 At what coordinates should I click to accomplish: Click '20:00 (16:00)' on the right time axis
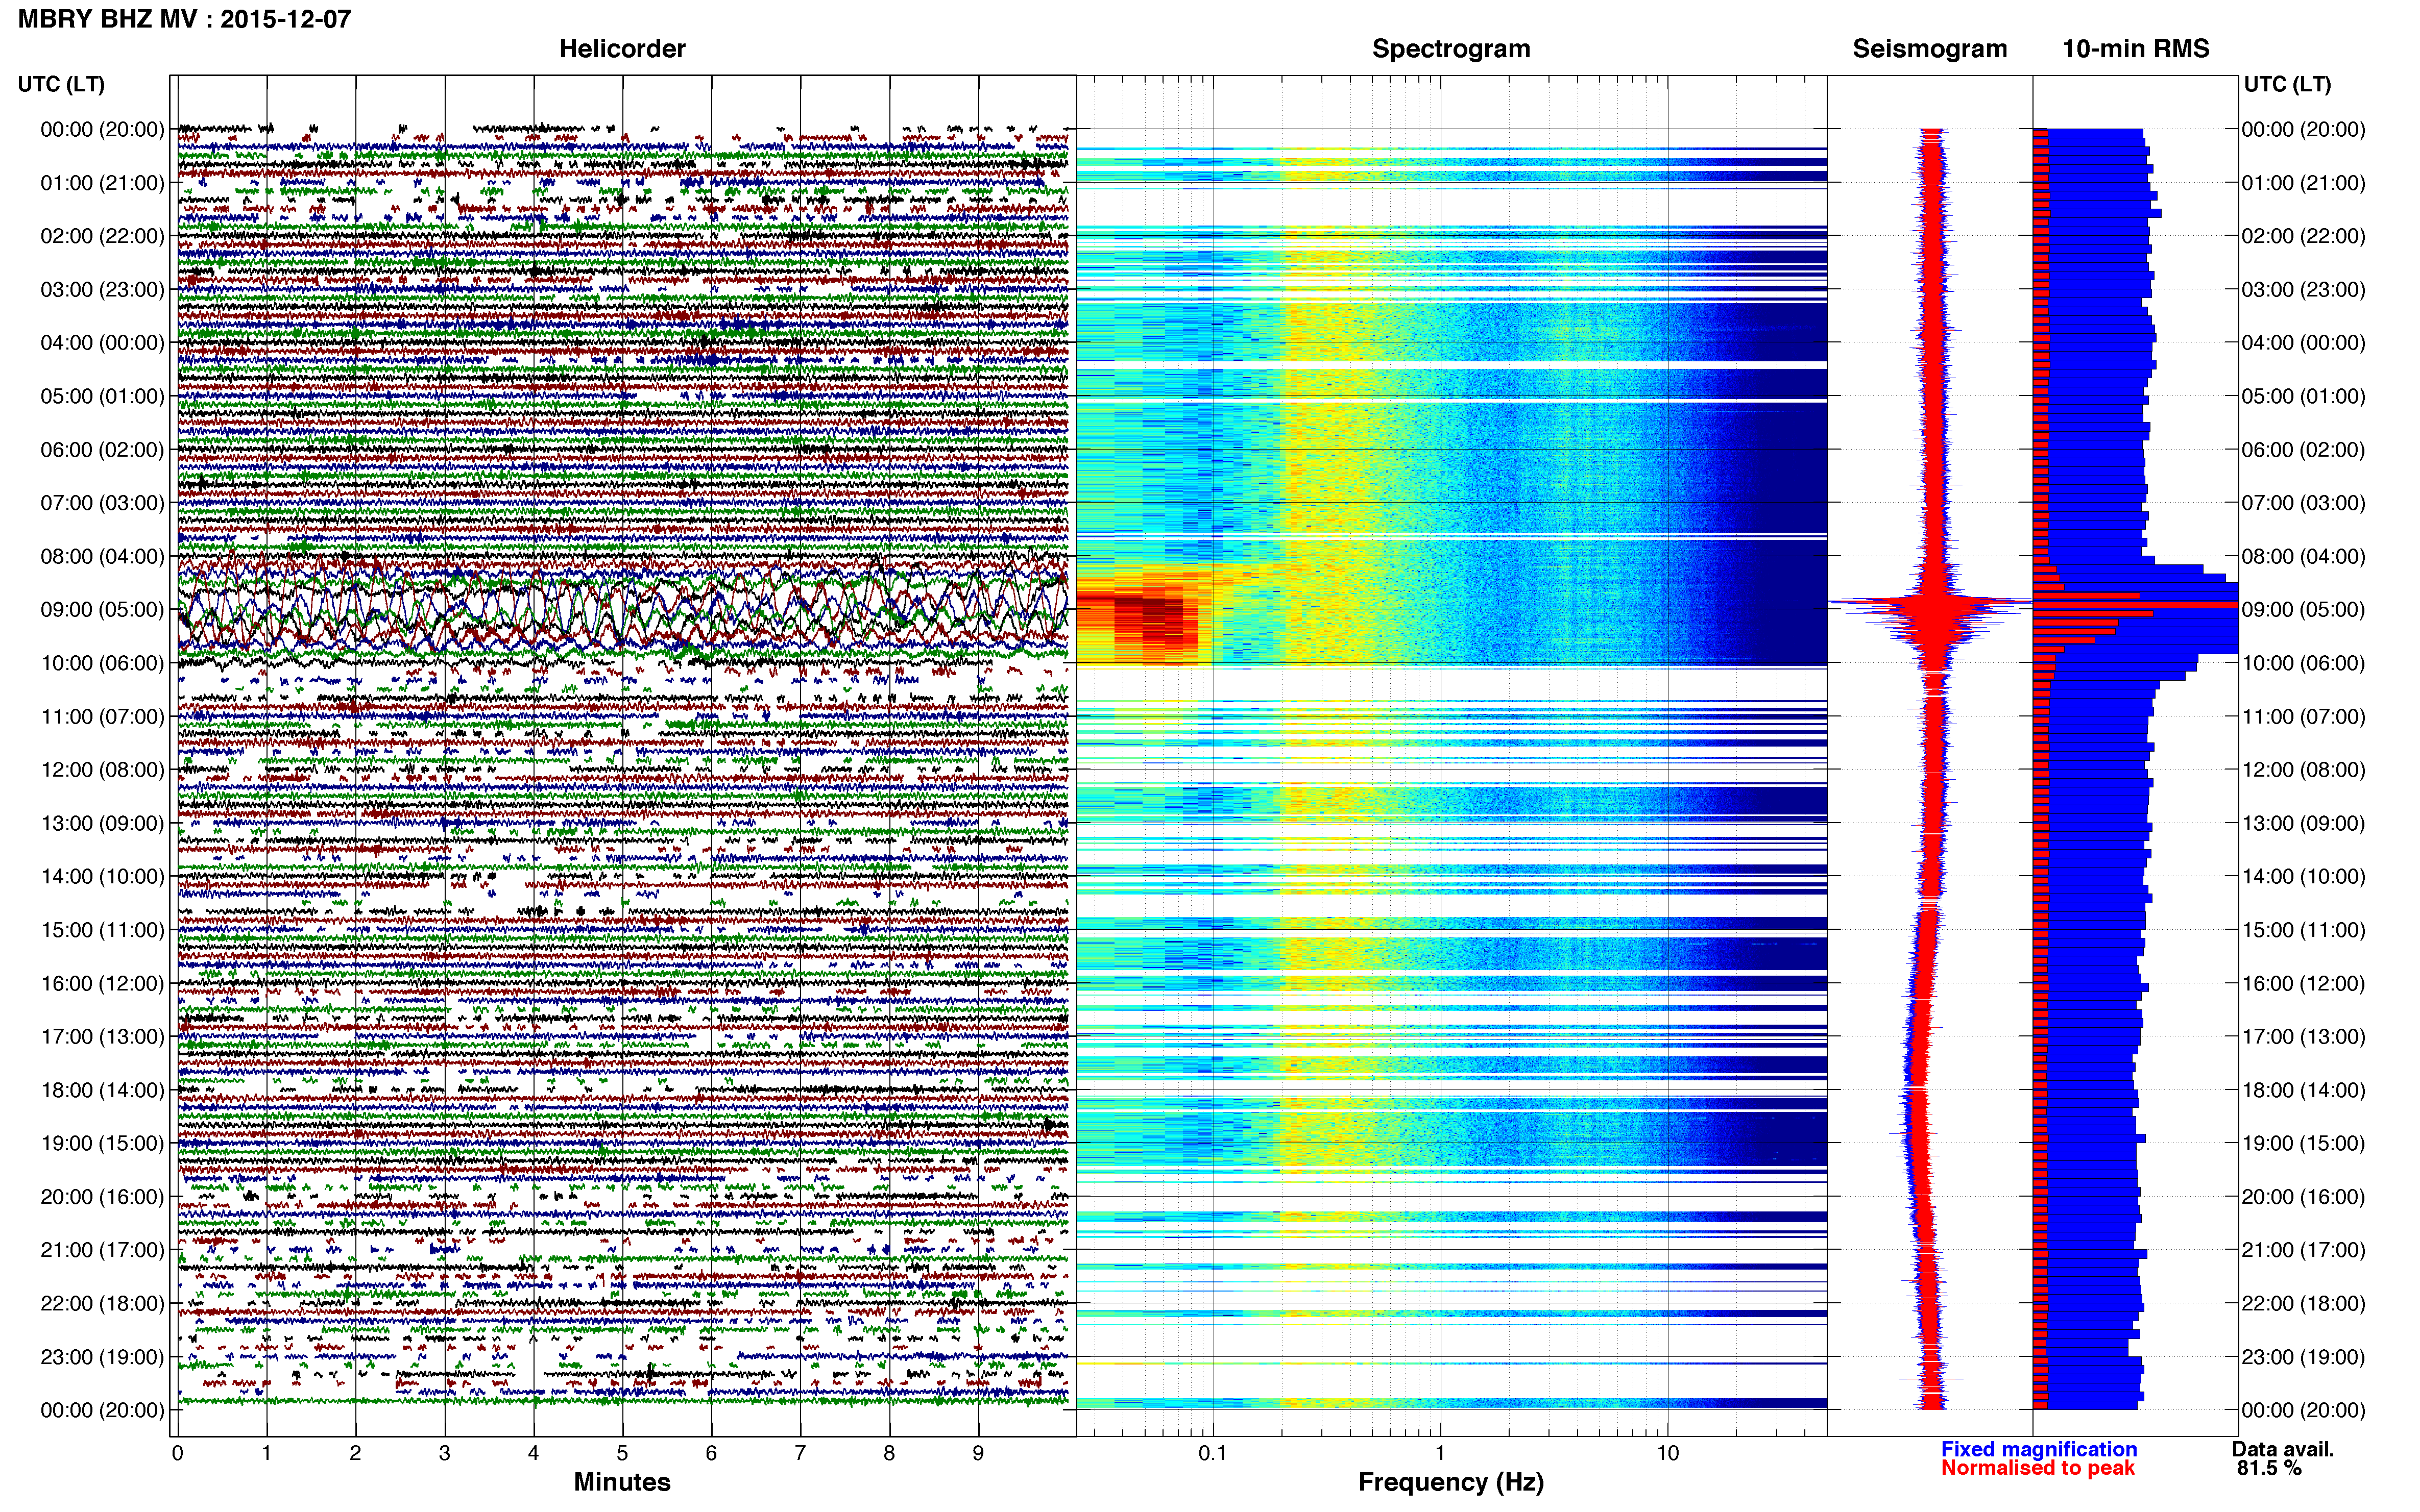[x=2304, y=1197]
